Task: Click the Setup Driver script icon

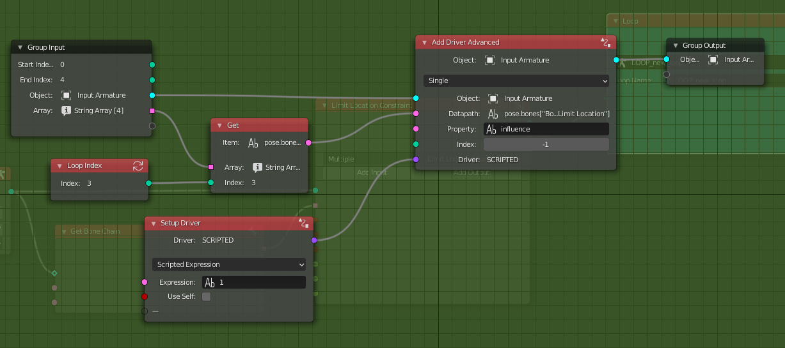Action: pos(303,223)
